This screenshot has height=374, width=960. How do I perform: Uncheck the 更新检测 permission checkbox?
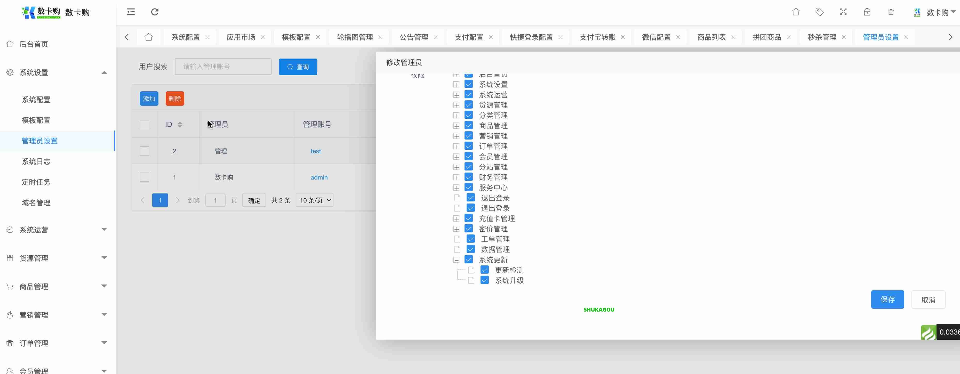(x=484, y=270)
